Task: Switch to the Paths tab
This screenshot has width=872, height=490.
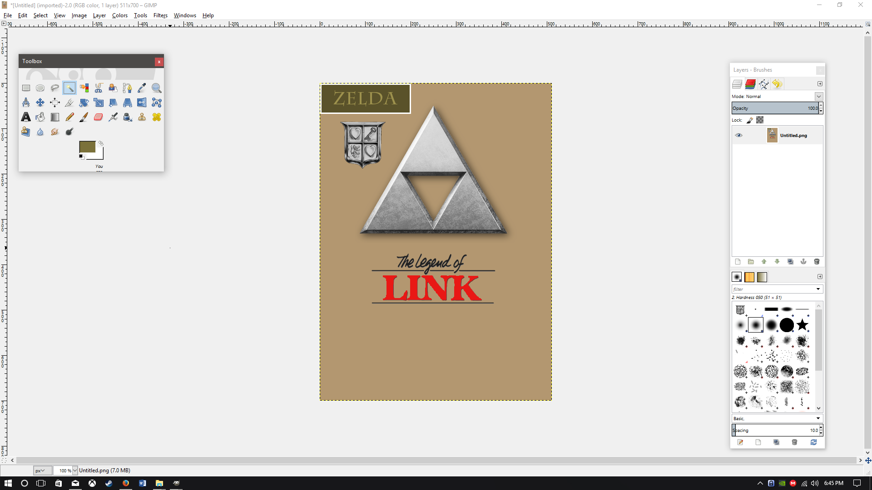Action: coord(764,84)
